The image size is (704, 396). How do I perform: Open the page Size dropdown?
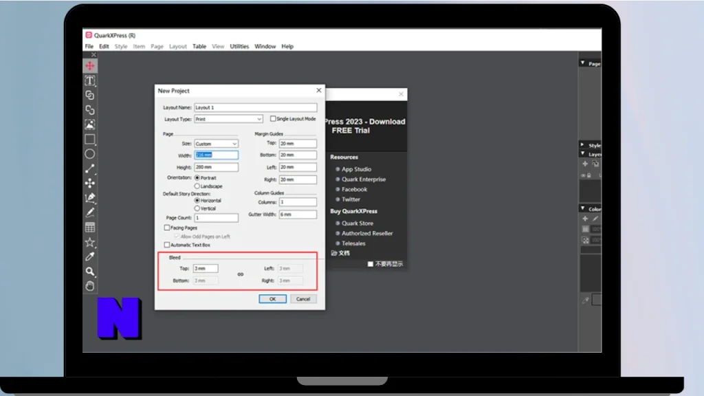coord(216,144)
